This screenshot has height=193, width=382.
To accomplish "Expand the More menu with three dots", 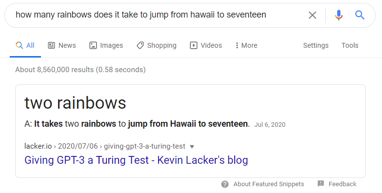I will (x=246, y=45).
